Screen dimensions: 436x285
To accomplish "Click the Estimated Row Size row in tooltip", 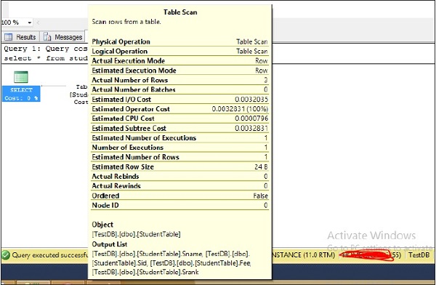I will (x=180, y=166).
